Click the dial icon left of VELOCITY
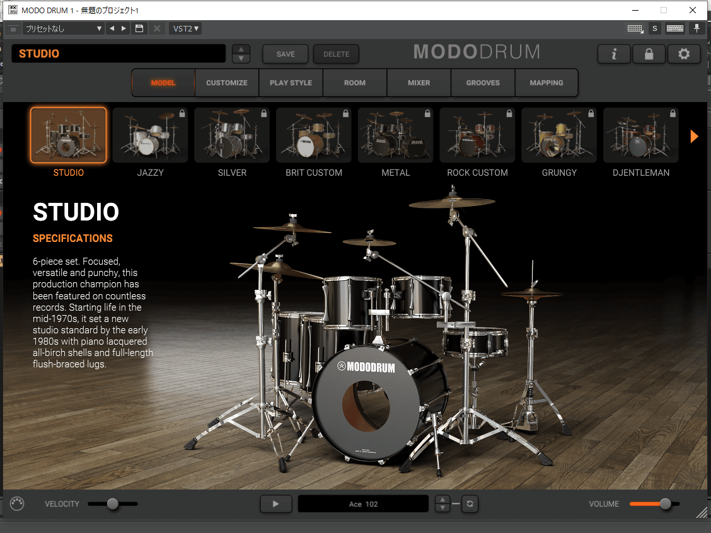 [x=17, y=503]
